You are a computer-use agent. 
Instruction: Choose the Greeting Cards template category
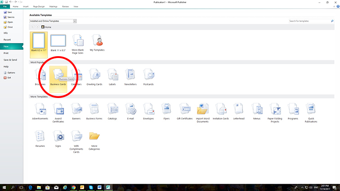click(x=94, y=77)
